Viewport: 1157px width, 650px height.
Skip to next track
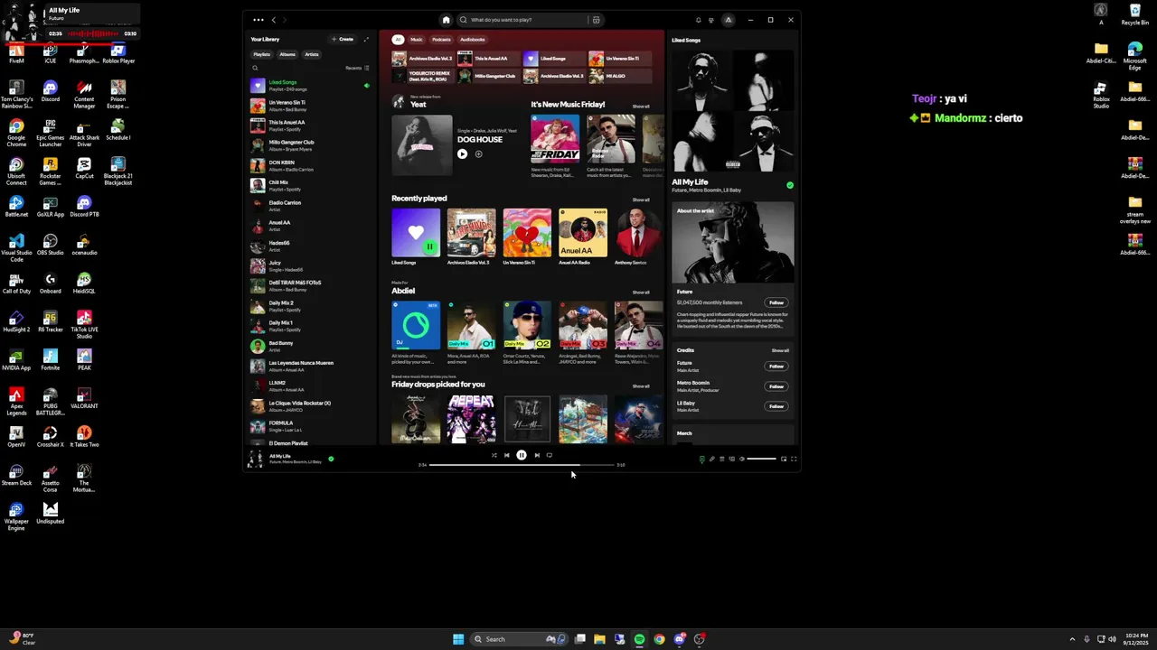click(x=537, y=455)
